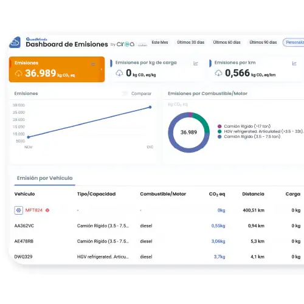Click Camión Rígido type cell for AE478RB
This screenshot has height=304, width=304.
pos(103,241)
